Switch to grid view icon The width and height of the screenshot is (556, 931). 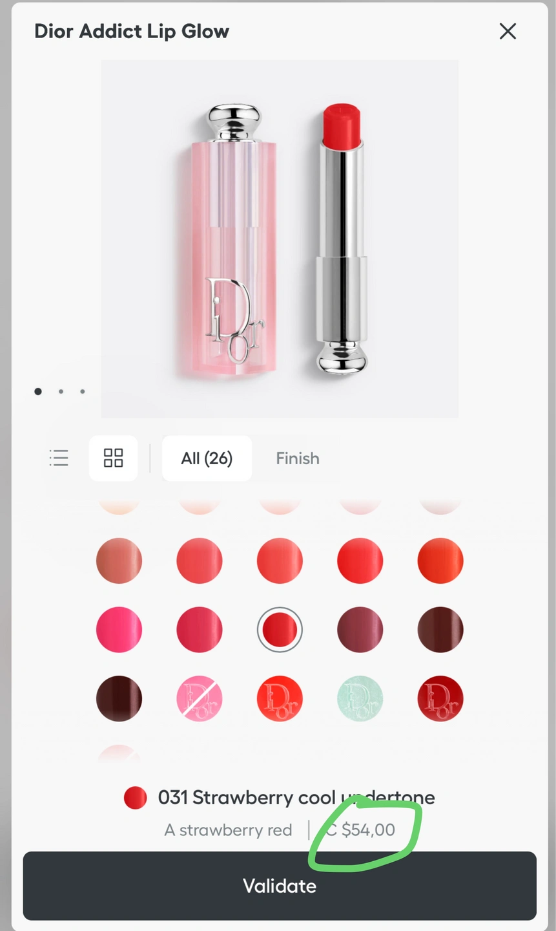pos(114,458)
